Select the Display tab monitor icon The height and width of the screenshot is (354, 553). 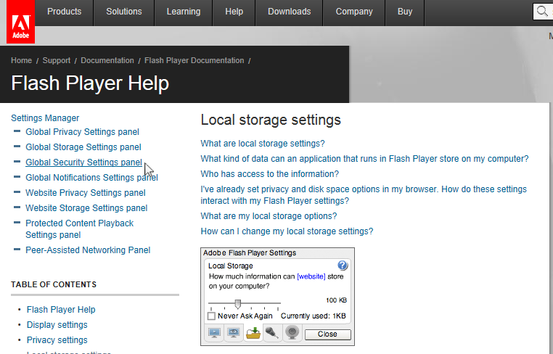point(215,334)
